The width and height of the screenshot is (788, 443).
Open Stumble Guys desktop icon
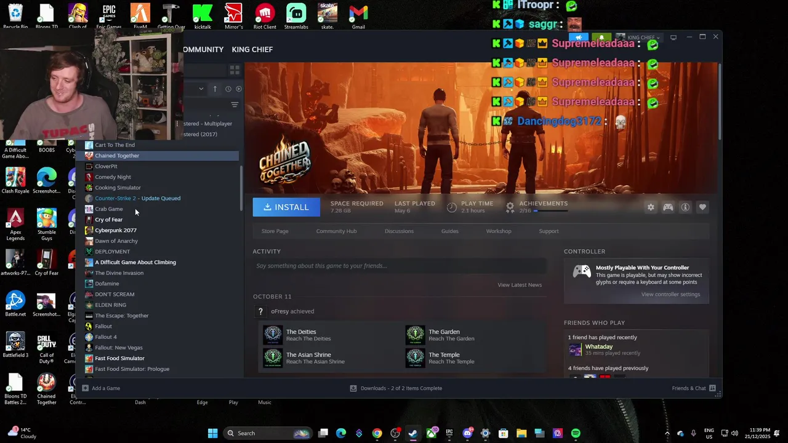coord(46,225)
